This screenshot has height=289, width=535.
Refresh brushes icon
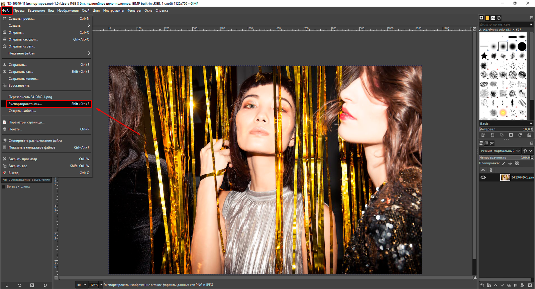520,135
